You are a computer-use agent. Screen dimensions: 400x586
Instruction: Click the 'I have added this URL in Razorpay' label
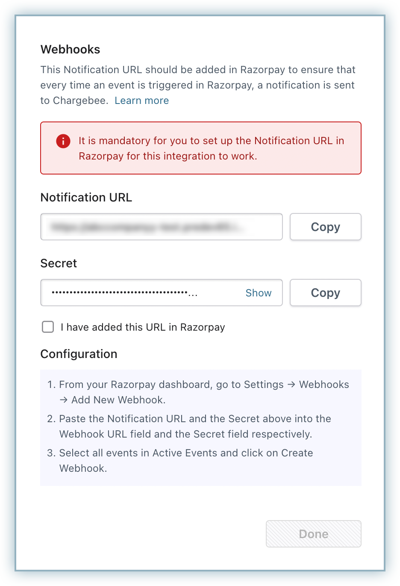143,327
